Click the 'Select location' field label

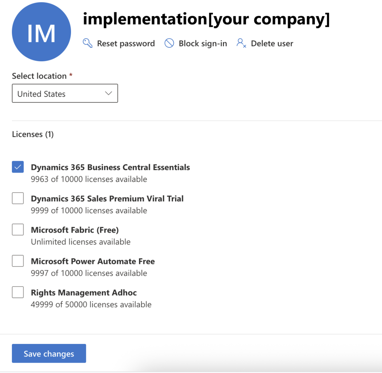39,76
